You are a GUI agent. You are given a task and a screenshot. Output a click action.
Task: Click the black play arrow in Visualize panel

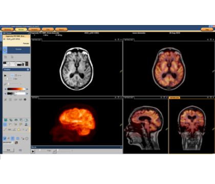[x=5, y=76]
